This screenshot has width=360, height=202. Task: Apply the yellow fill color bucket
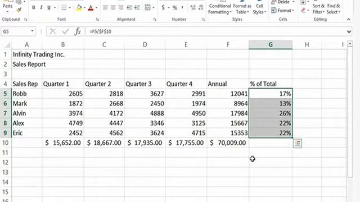point(79,7)
